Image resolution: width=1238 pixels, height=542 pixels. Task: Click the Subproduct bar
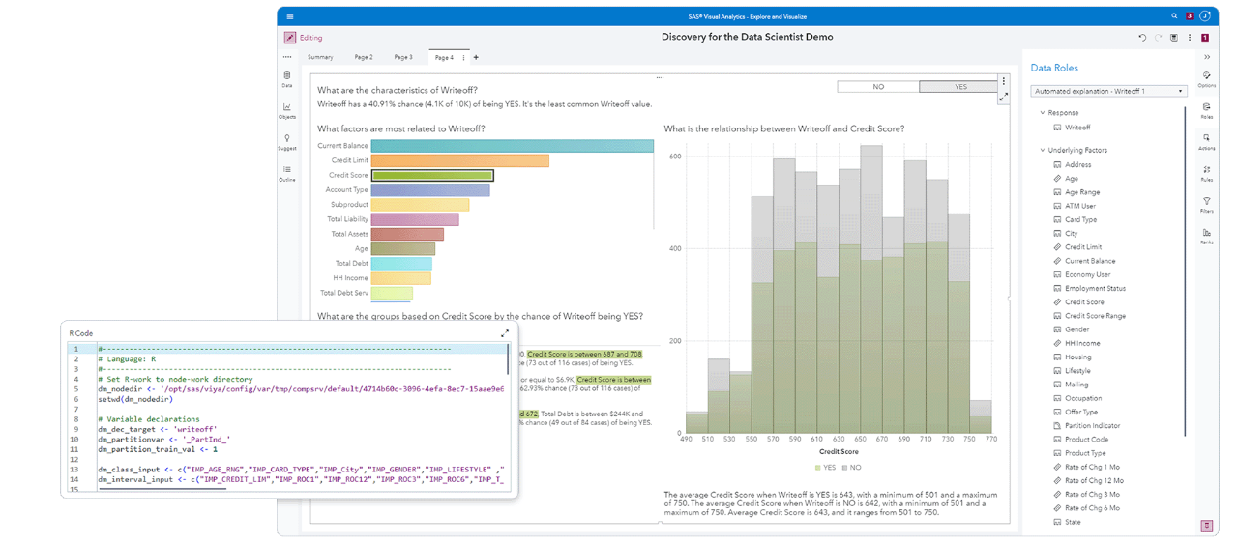pos(421,205)
